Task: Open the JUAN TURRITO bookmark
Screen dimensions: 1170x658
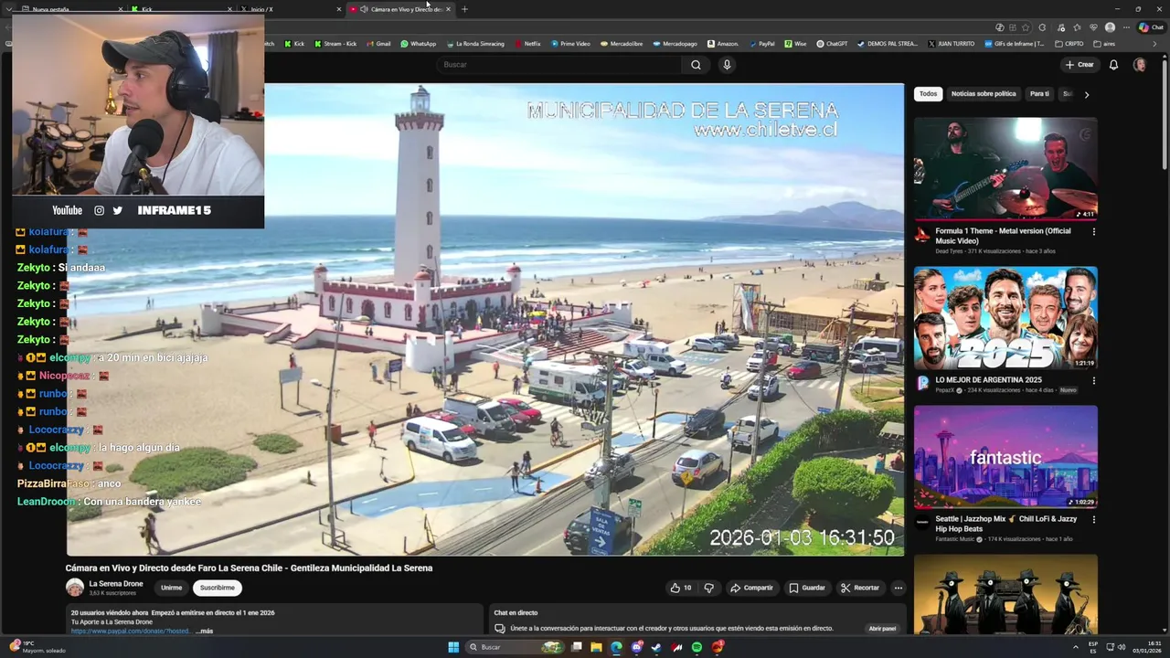Action: [952, 44]
